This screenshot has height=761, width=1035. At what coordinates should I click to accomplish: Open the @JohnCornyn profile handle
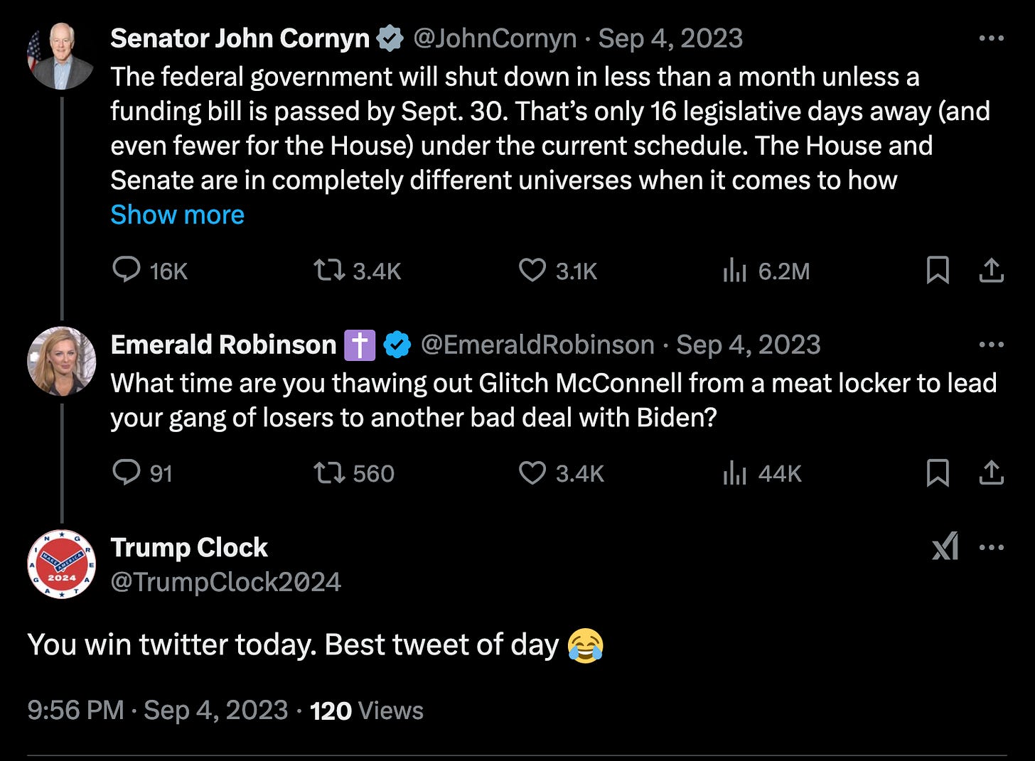tap(495, 38)
